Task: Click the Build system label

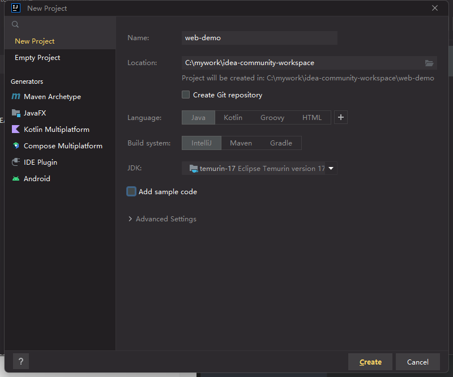Action: click(x=149, y=143)
